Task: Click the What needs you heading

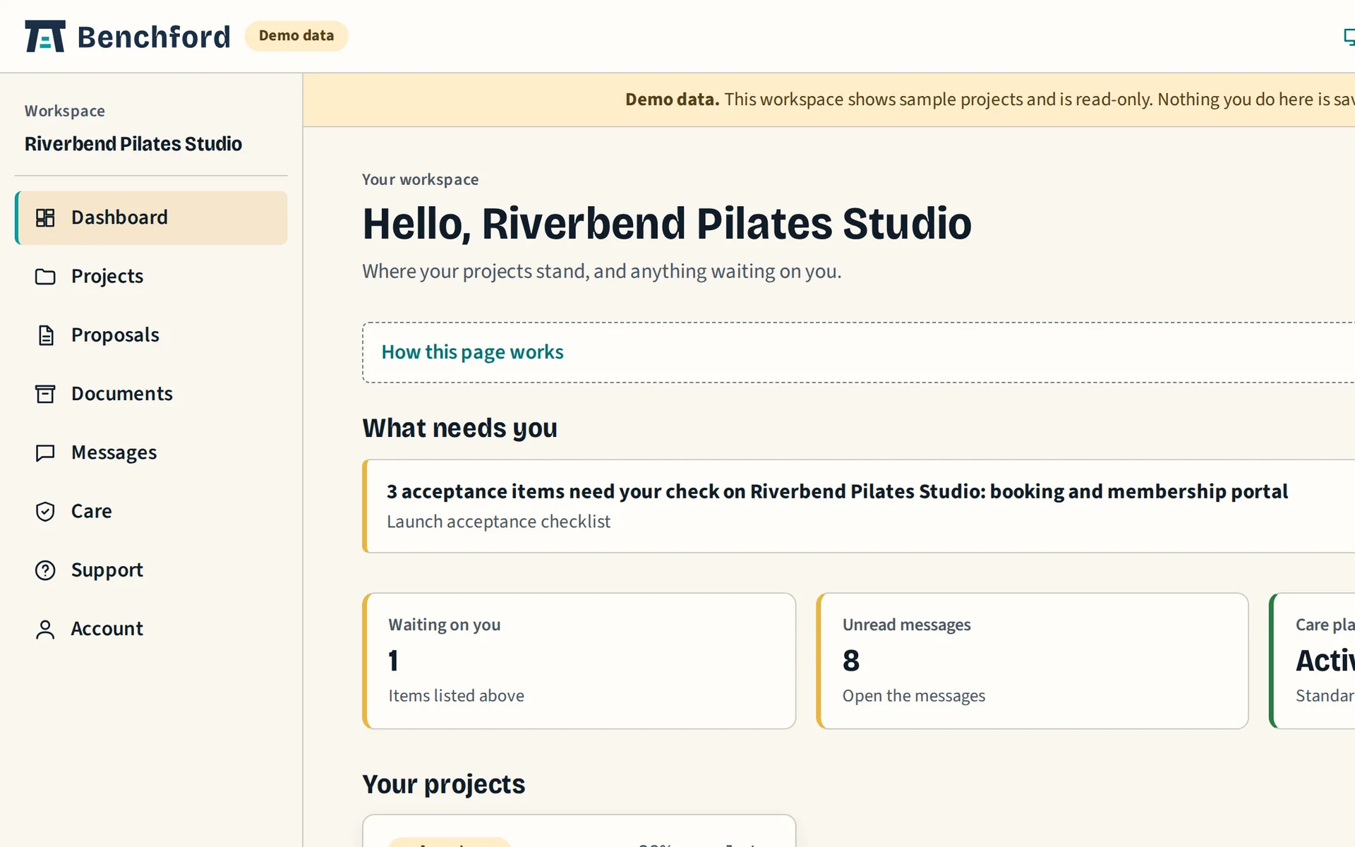Action: point(459,428)
